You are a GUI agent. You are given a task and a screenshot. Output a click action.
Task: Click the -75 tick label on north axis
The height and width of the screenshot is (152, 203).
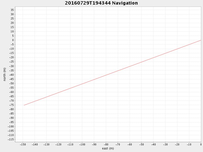(x=11, y=105)
